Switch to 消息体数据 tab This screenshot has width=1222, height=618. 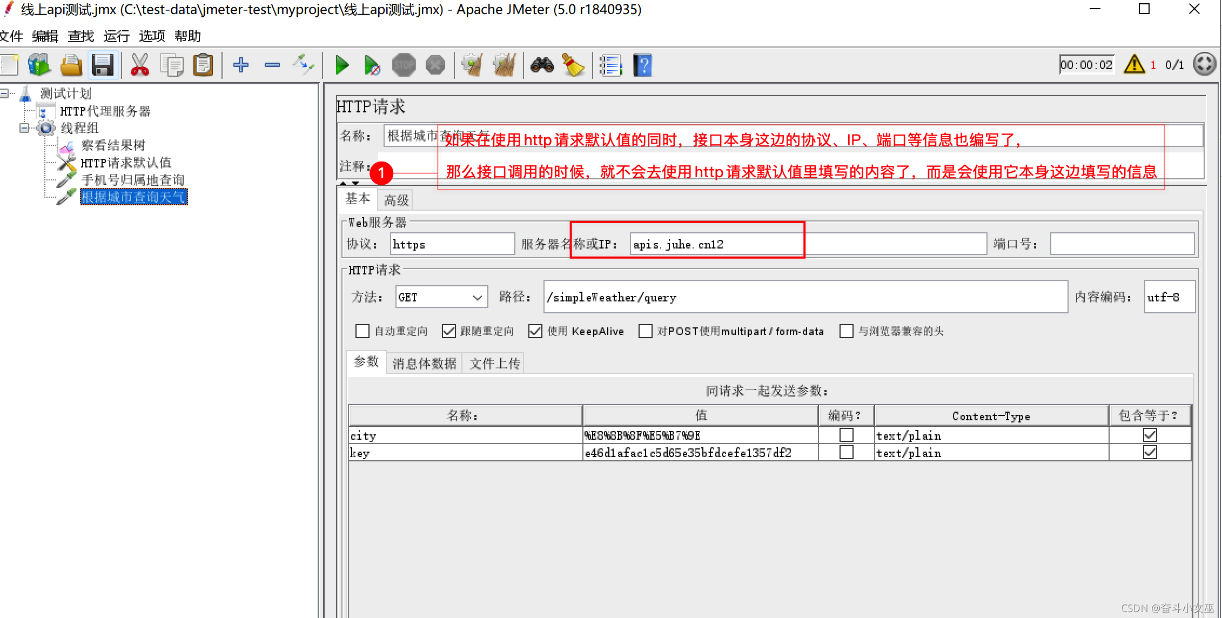424,363
